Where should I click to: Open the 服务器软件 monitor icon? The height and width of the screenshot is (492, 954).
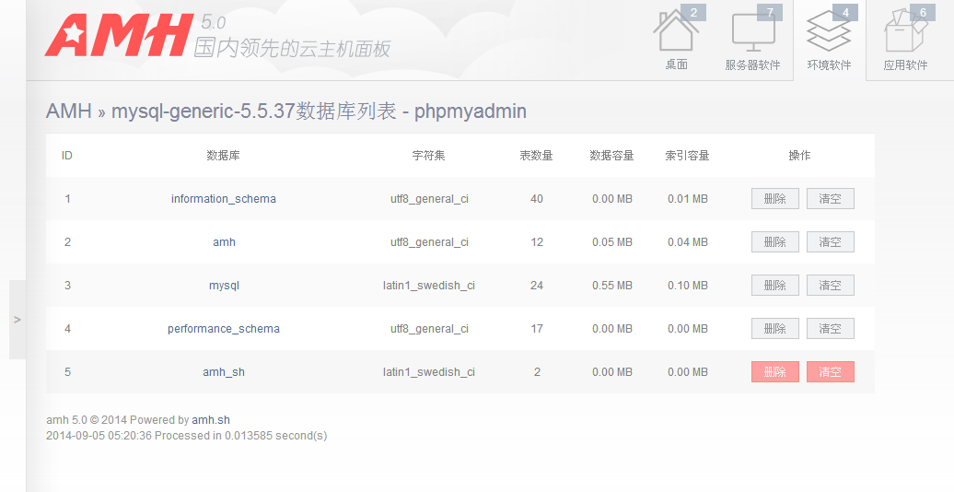(752, 37)
